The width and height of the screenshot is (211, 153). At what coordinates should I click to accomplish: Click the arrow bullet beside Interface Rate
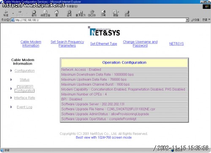pos(11,98)
